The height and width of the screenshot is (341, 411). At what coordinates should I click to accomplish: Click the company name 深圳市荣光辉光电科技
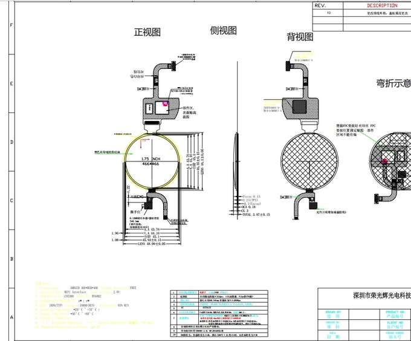(x=382, y=296)
